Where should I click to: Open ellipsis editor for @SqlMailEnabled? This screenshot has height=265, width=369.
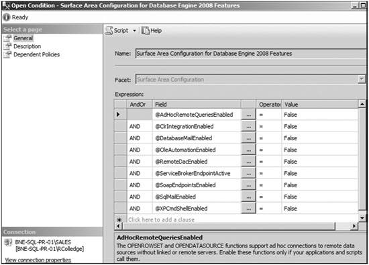248,197
